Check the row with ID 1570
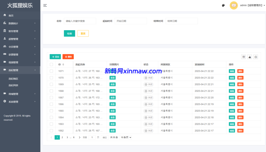This screenshot has width=266, height=152. pos(51,78)
